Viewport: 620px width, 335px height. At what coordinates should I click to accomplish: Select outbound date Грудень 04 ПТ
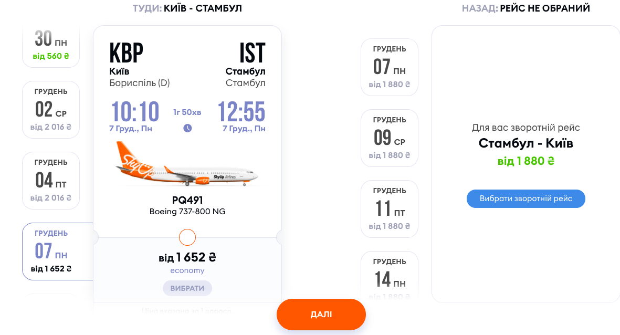coord(51,180)
